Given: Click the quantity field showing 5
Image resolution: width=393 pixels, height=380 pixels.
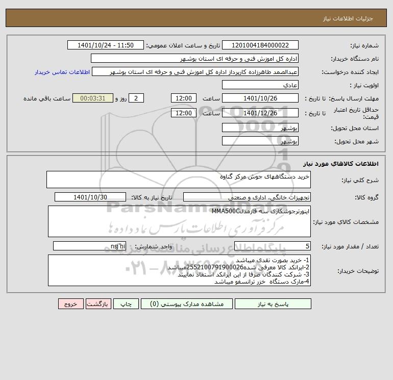Looking at the screenshot, I should [273, 246].
